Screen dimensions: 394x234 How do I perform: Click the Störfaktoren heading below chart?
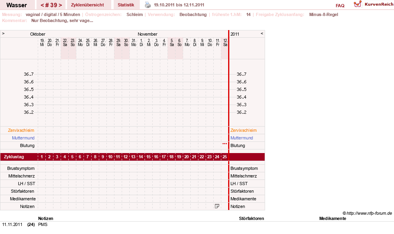(x=251, y=218)
